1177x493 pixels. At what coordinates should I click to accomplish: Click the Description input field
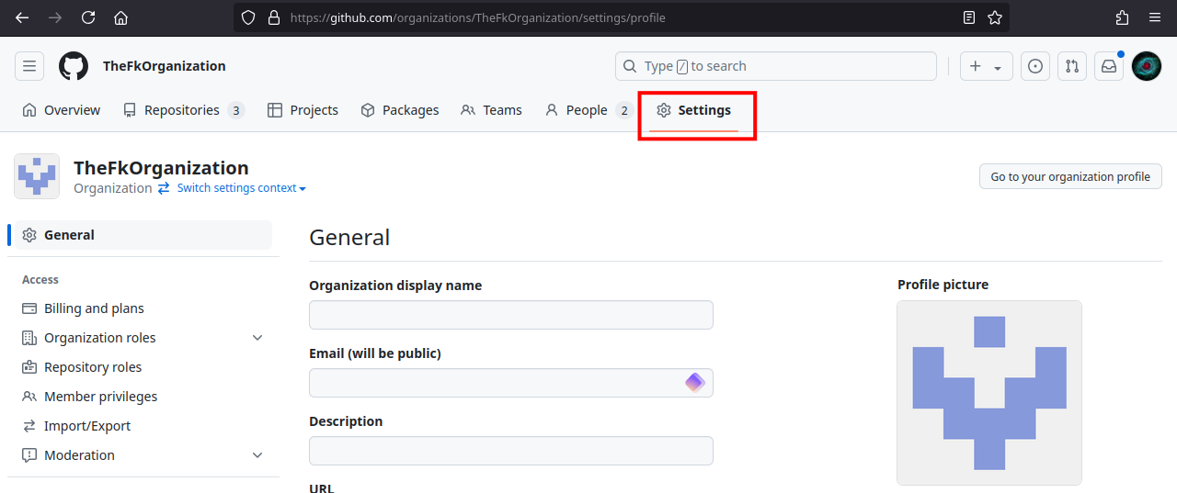tap(511, 451)
